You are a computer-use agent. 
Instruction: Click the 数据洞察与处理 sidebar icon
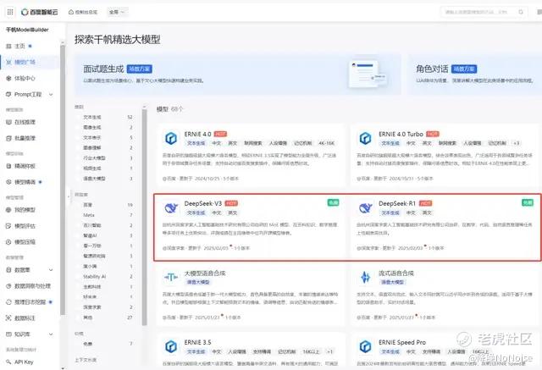click(8, 286)
